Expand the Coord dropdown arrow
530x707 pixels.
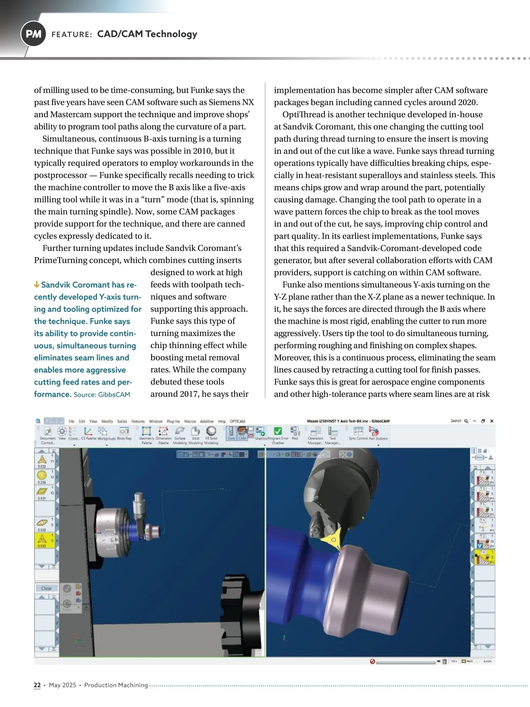coord(74,445)
